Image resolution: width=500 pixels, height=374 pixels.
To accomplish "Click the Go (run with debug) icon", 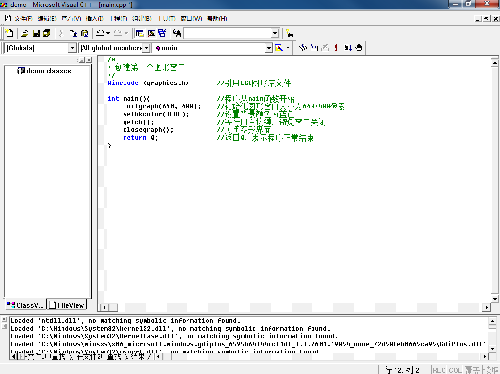I will pyautogui.click(x=348, y=48).
